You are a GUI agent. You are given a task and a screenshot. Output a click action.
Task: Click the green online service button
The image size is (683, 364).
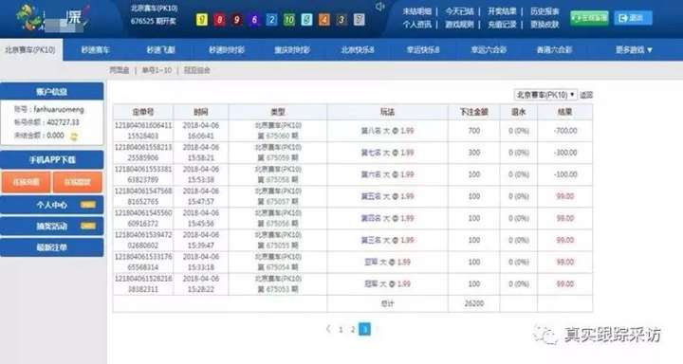(x=589, y=18)
